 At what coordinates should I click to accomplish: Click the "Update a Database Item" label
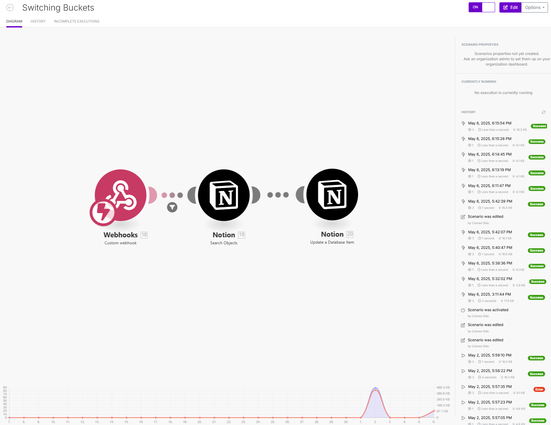point(332,242)
